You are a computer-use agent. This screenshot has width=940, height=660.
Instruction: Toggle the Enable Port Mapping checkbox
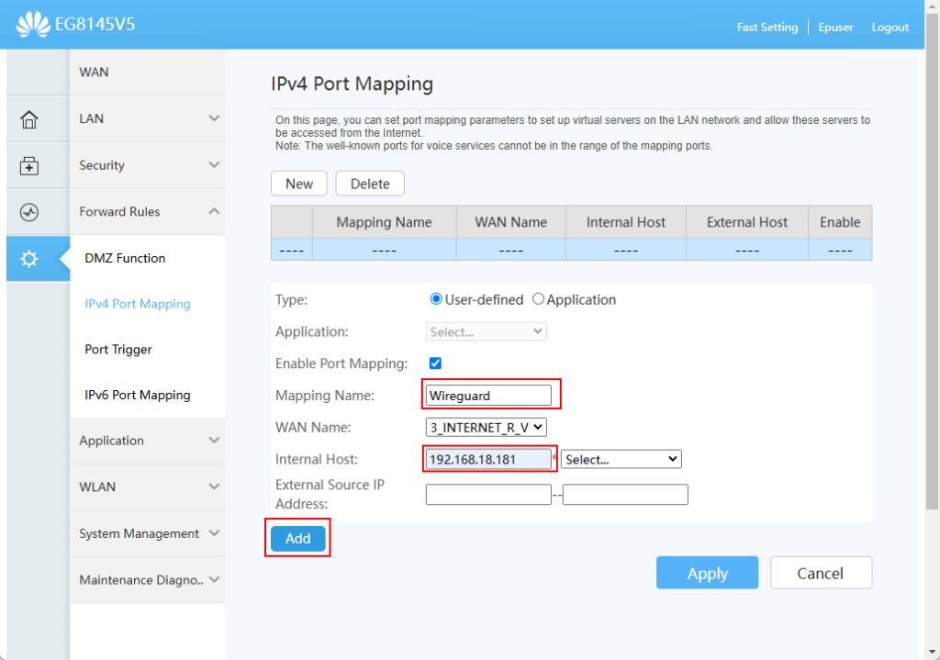click(436, 364)
